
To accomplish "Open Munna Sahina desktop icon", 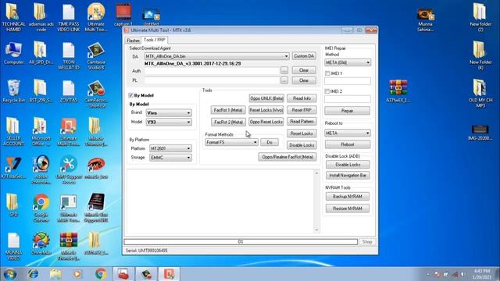I will coord(425,20).
